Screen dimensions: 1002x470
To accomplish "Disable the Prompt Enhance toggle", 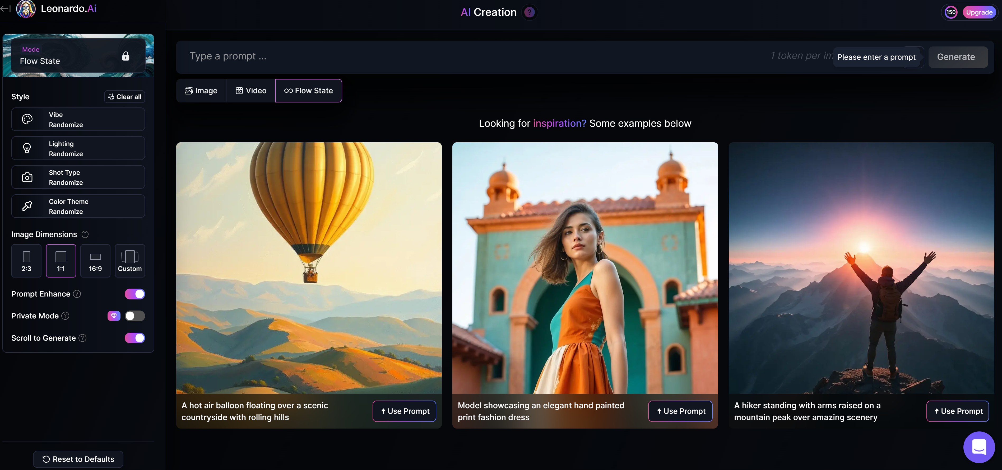I will (134, 294).
